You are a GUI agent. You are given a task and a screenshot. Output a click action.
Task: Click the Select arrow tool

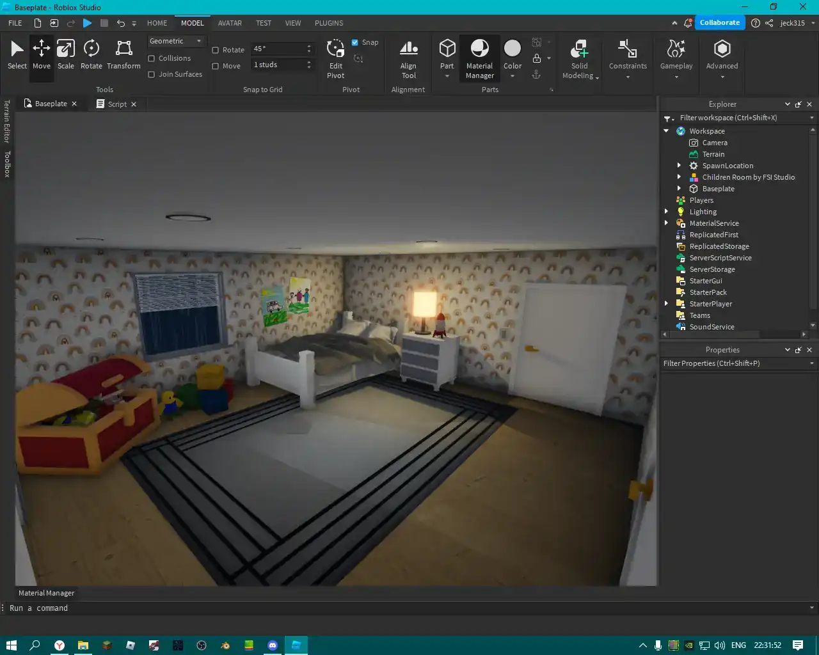(17, 54)
